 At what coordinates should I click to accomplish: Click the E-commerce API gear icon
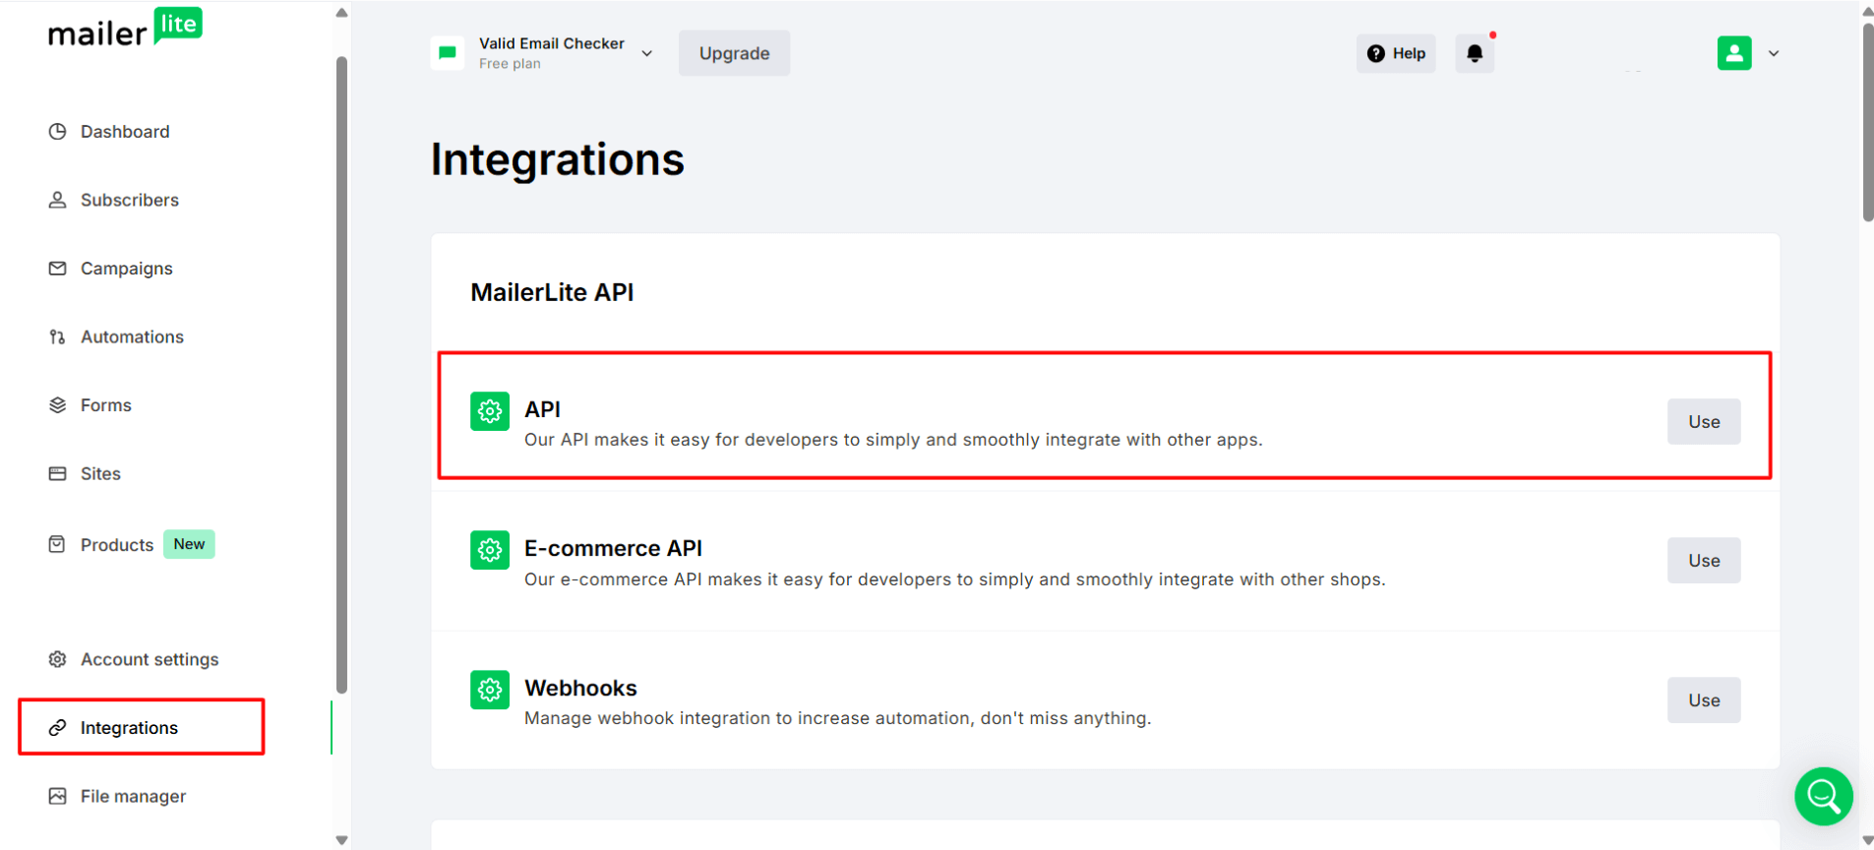490,551
